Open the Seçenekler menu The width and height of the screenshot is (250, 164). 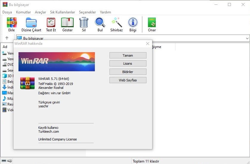87,12
